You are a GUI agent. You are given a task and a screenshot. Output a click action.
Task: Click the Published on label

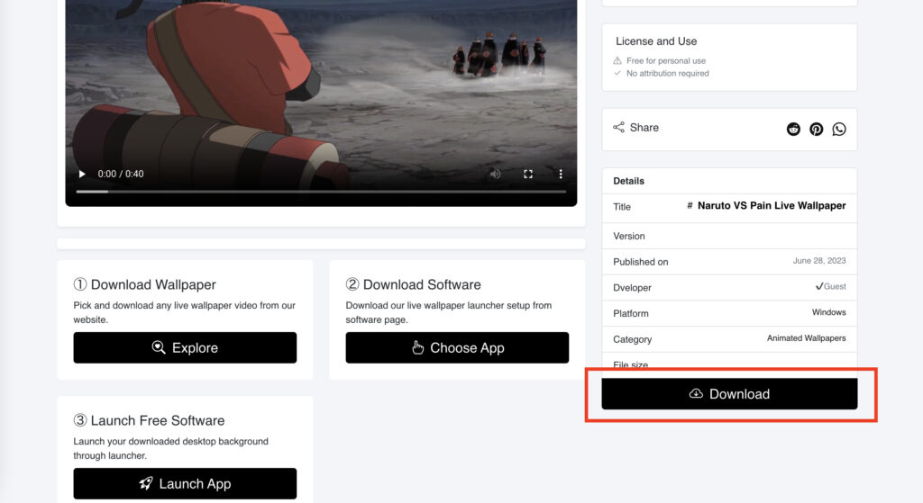point(641,262)
